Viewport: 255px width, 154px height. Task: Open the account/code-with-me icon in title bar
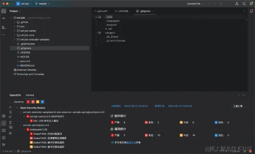(x=237, y=4)
